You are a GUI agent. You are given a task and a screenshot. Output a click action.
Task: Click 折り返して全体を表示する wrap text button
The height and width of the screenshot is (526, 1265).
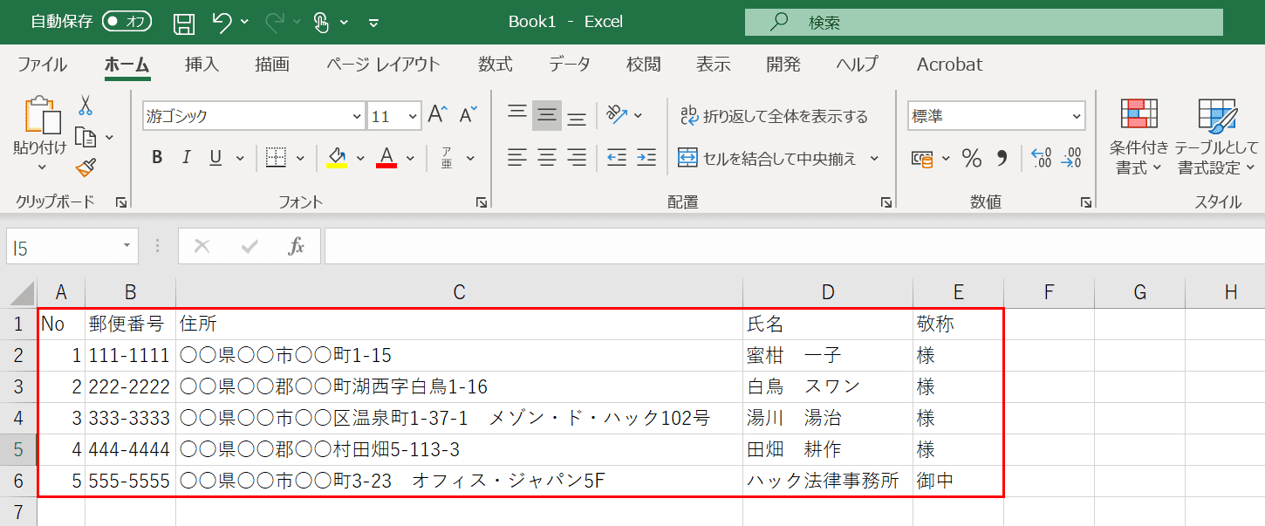coord(774,116)
